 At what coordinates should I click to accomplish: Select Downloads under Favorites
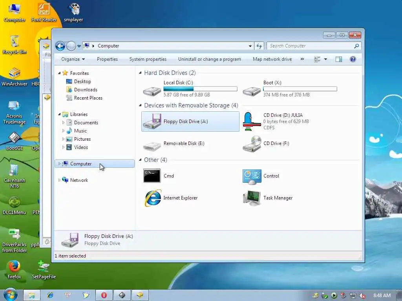[86, 90]
